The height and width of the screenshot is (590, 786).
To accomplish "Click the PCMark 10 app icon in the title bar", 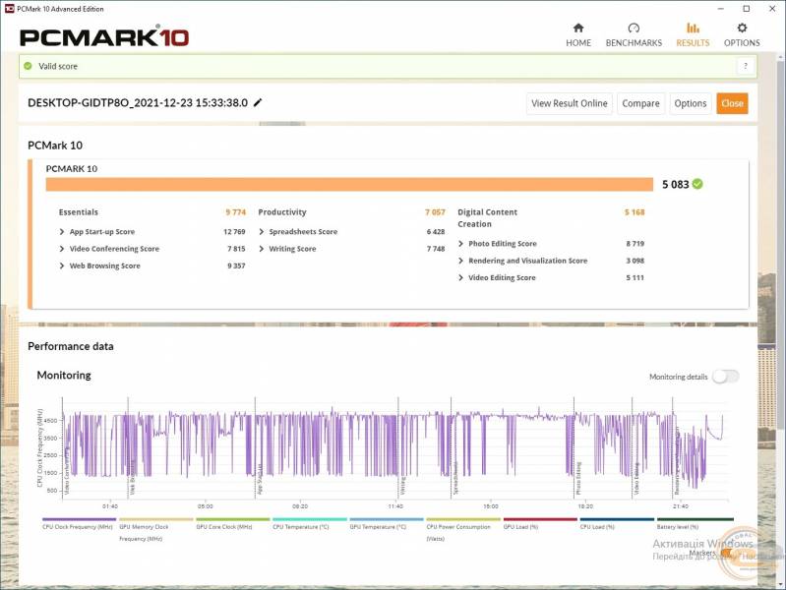I will (x=9, y=9).
